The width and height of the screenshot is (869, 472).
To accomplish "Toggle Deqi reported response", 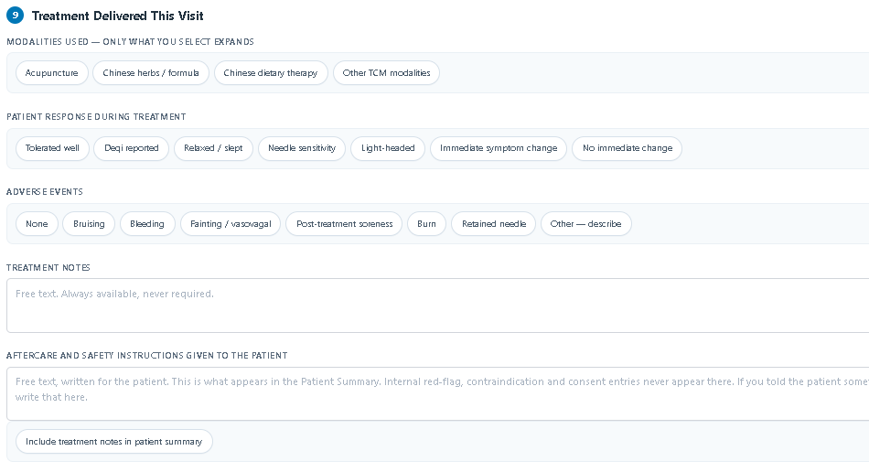I will (x=132, y=148).
